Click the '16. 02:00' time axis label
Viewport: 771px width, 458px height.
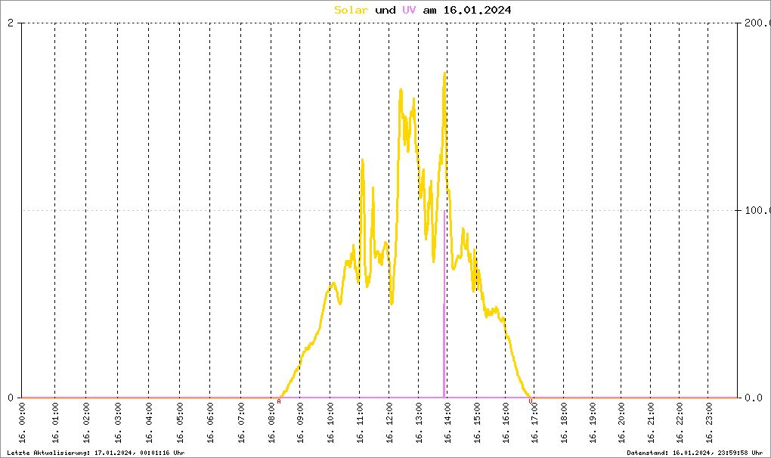coord(86,423)
